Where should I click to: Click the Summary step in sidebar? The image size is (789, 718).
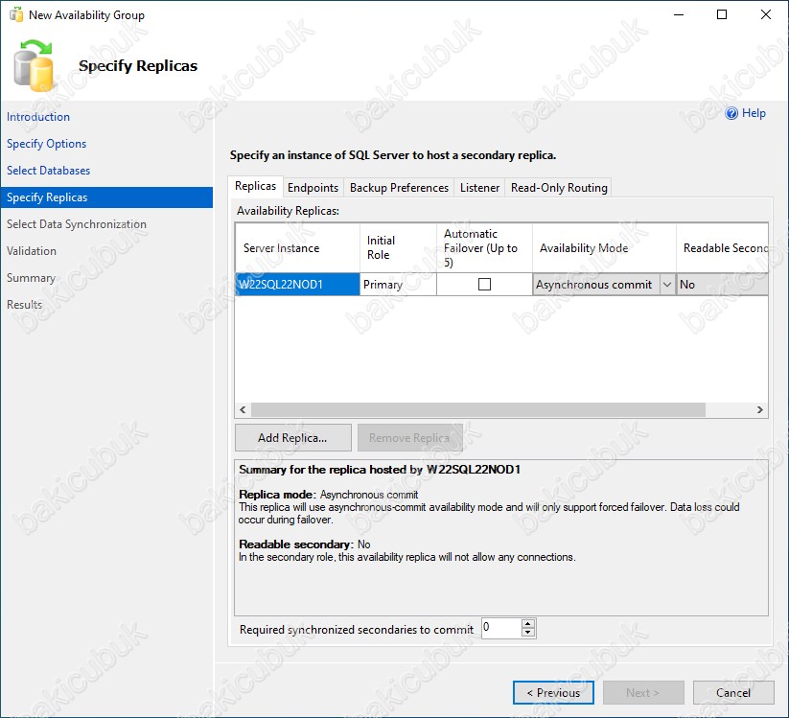click(x=31, y=278)
